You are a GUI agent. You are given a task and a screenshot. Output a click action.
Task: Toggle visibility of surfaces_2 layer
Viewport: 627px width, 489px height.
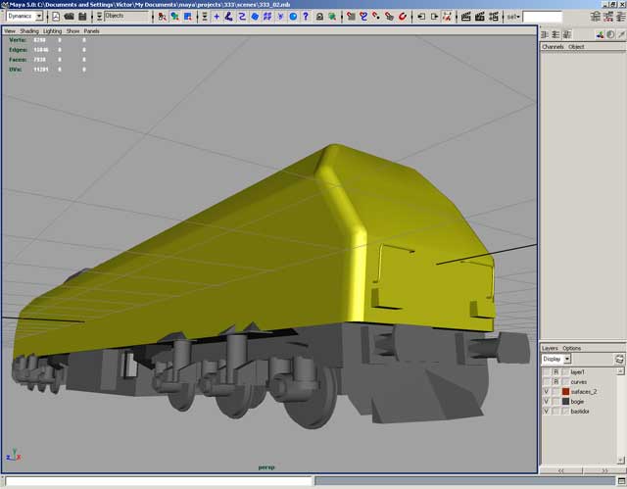[x=547, y=391]
